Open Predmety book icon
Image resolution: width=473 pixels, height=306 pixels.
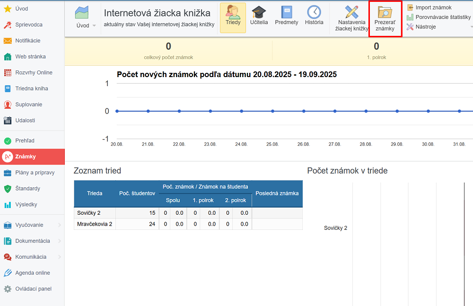(x=287, y=17)
